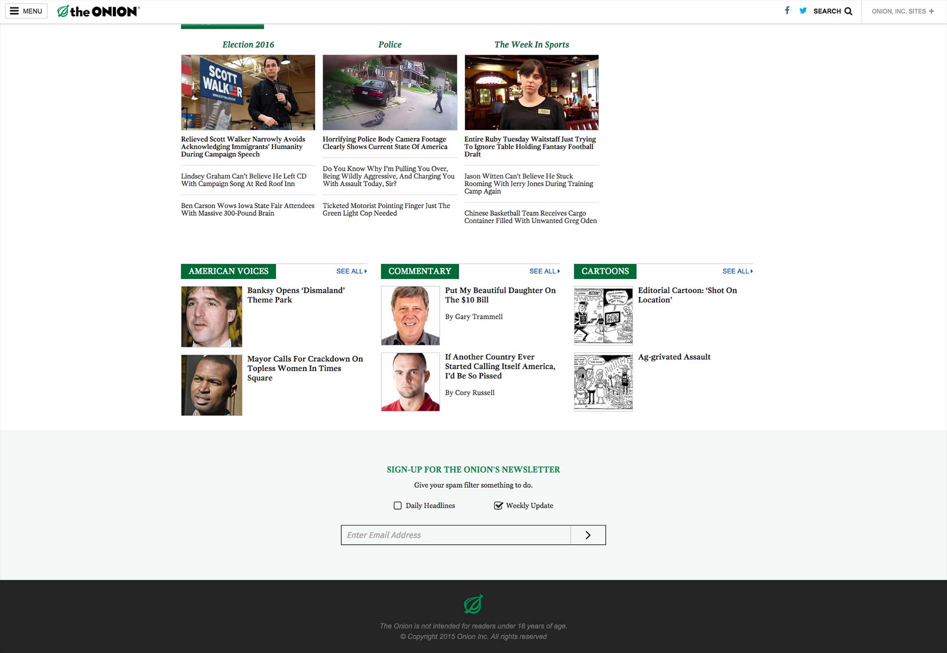The width and height of the screenshot is (947, 653).
Task: Open The Onion's Facebook page icon
Action: [787, 11]
